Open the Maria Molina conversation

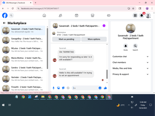pos(23,59)
